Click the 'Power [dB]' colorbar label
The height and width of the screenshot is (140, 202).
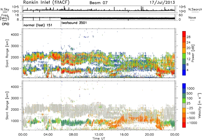tap(193, 53)
